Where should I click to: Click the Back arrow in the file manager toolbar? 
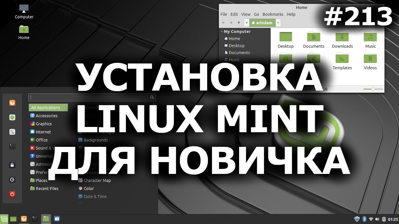coord(224,23)
